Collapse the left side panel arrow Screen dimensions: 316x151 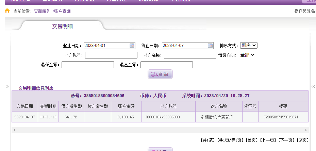tap(7, 87)
